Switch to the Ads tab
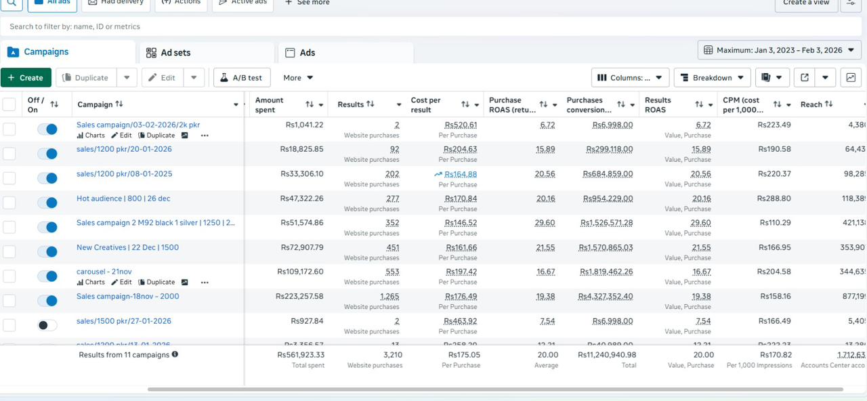867x401 pixels. 305,52
